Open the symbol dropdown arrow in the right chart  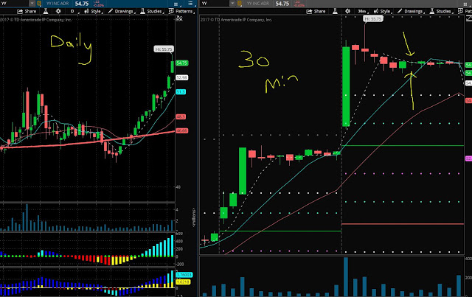232,3
